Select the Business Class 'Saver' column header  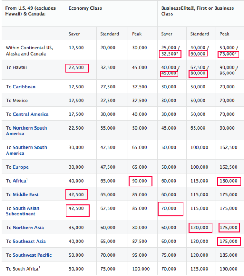coord(167,34)
